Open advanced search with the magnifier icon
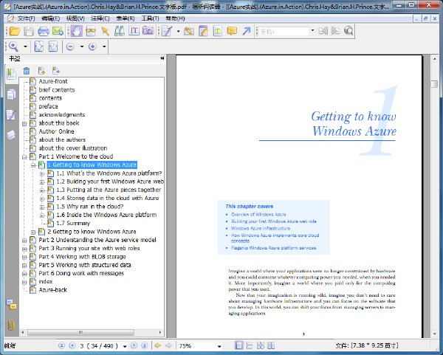443x355 pixels. (348, 31)
